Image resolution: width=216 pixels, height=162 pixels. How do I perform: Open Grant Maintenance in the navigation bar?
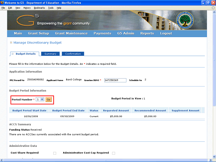click(71, 33)
